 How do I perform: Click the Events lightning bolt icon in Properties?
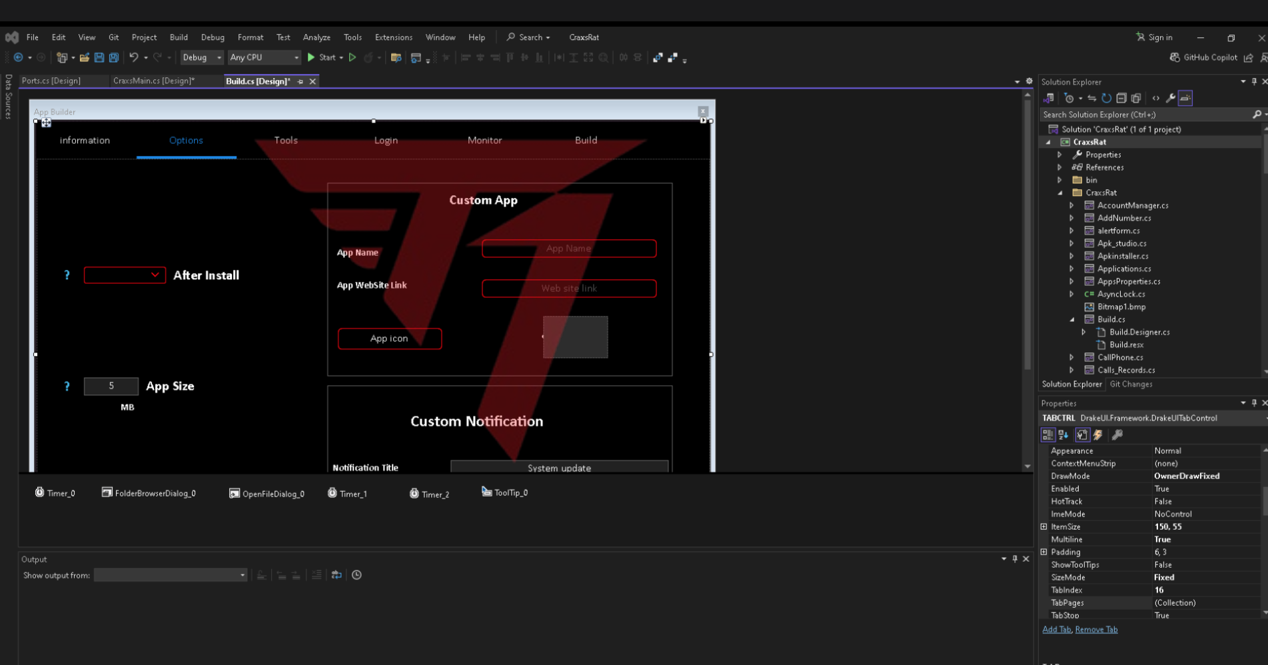[1098, 435]
